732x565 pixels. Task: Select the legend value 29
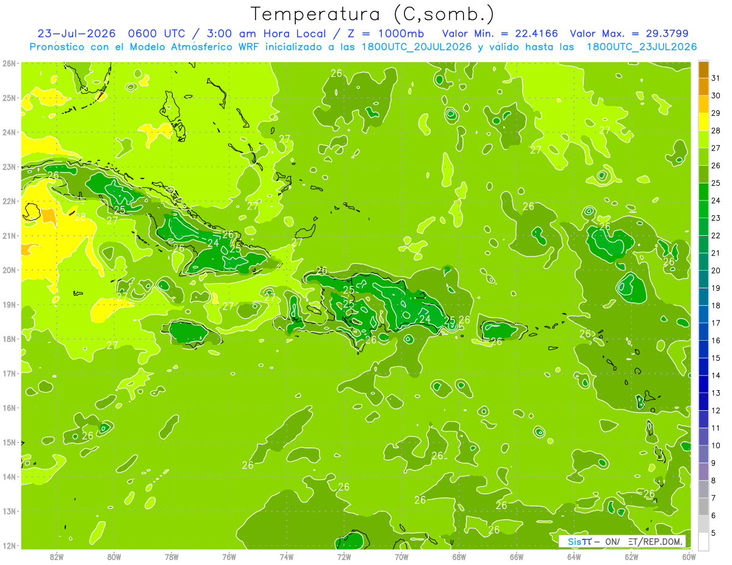tap(716, 113)
